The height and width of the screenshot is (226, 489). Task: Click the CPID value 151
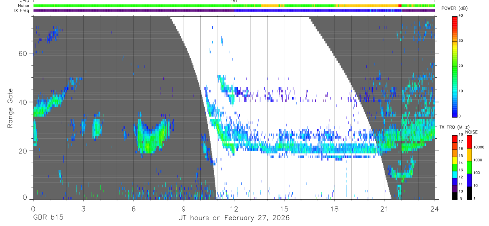[x=234, y=1]
